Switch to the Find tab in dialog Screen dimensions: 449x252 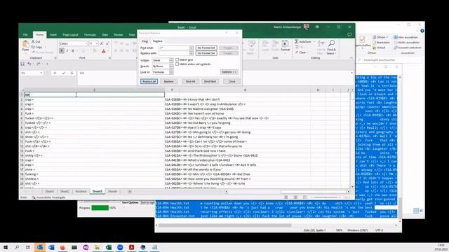(145, 41)
